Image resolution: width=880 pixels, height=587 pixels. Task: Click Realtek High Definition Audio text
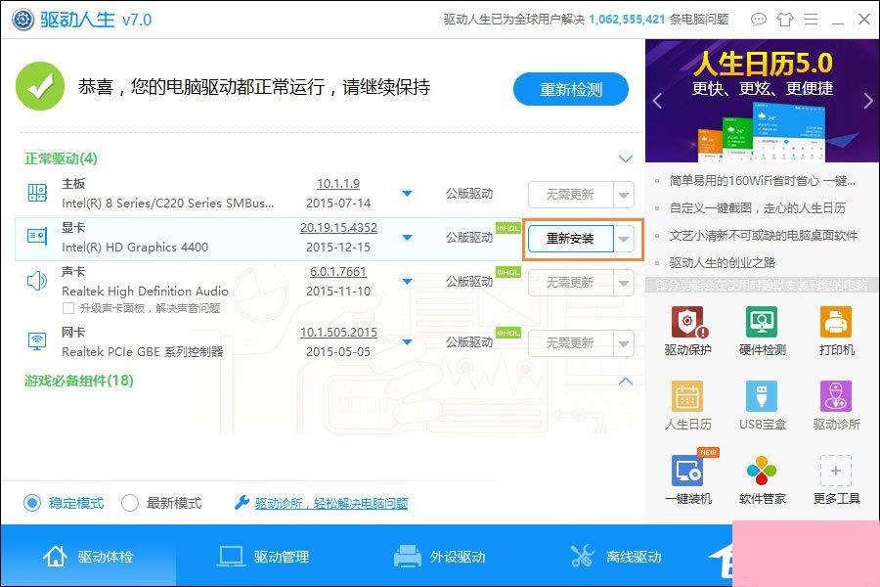click(x=145, y=291)
